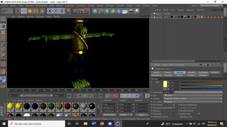The height and width of the screenshot is (127, 227).
Task: Switch to the Visibilidad tab
Action: (203, 73)
